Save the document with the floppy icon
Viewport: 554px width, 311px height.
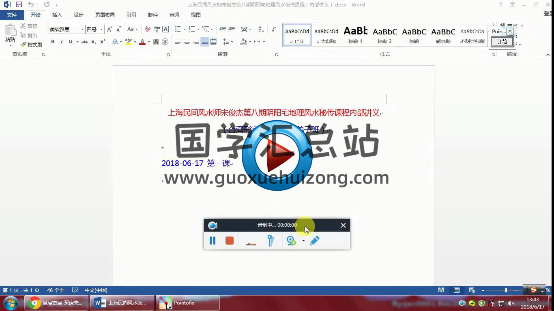[x=19, y=4]
